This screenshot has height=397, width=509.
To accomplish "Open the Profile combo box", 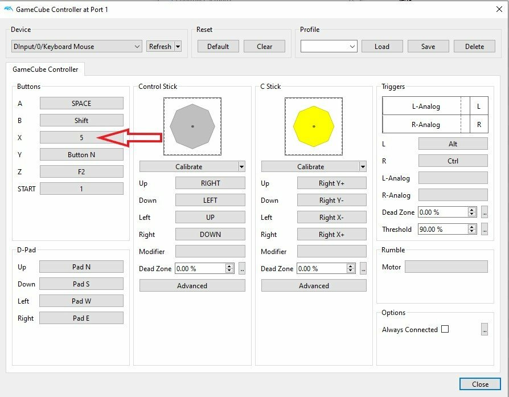I will point(329,47).
